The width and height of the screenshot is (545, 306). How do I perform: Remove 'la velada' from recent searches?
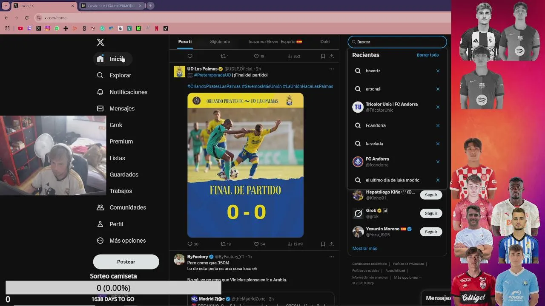pos(438,144)
